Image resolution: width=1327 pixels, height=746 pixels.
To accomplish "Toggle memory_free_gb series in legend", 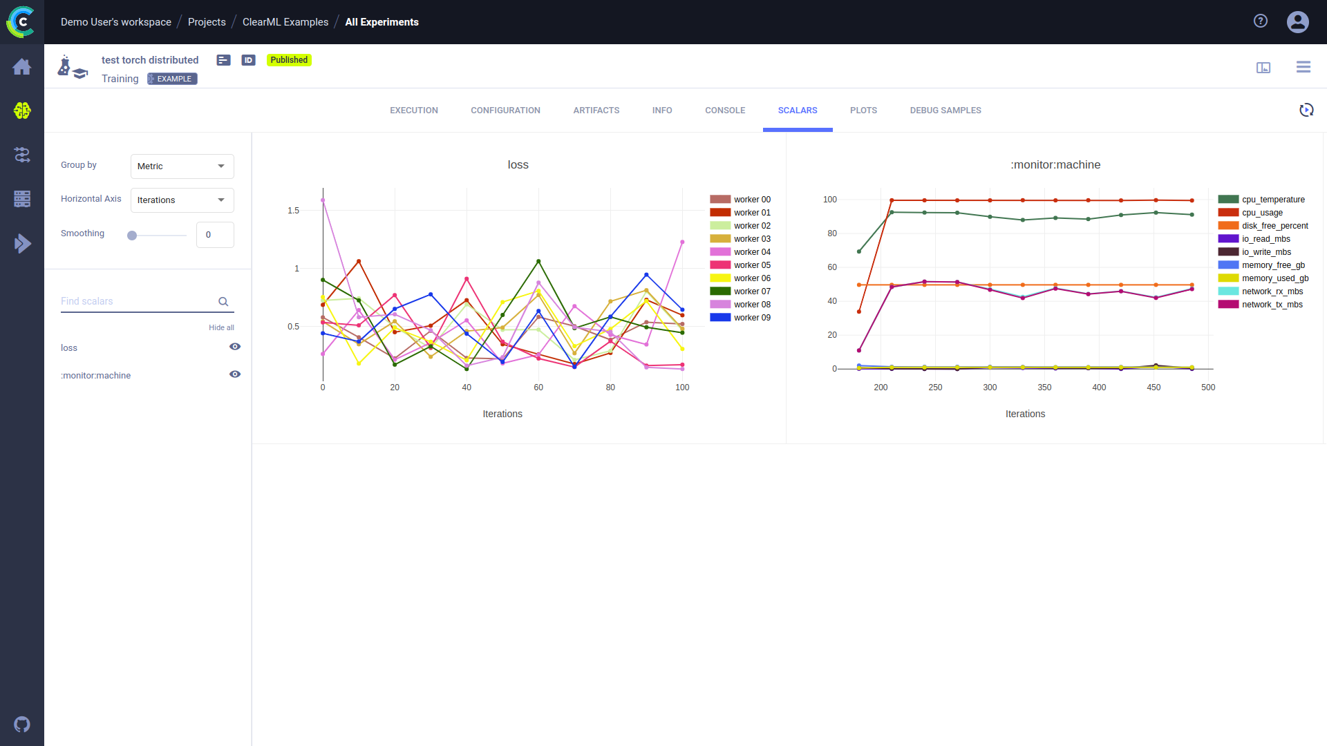I will coord(1262,265).
